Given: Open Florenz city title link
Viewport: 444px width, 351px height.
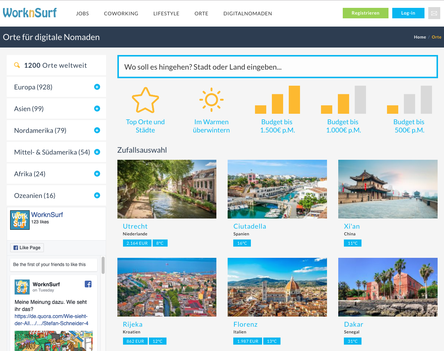Looking at the screenshot, I should 246,324.
